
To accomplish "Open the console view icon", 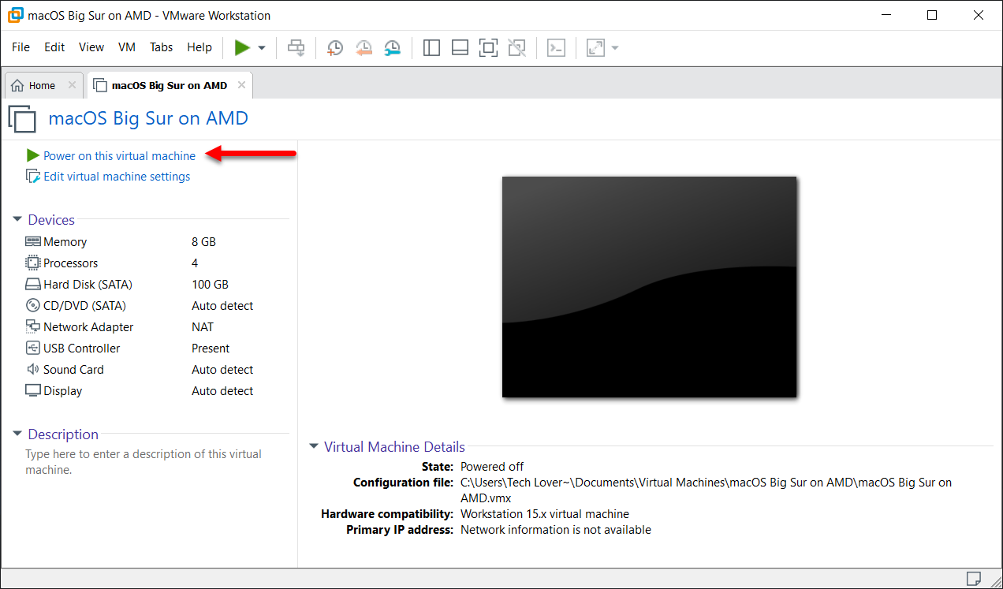I will [x=556, y=48].
